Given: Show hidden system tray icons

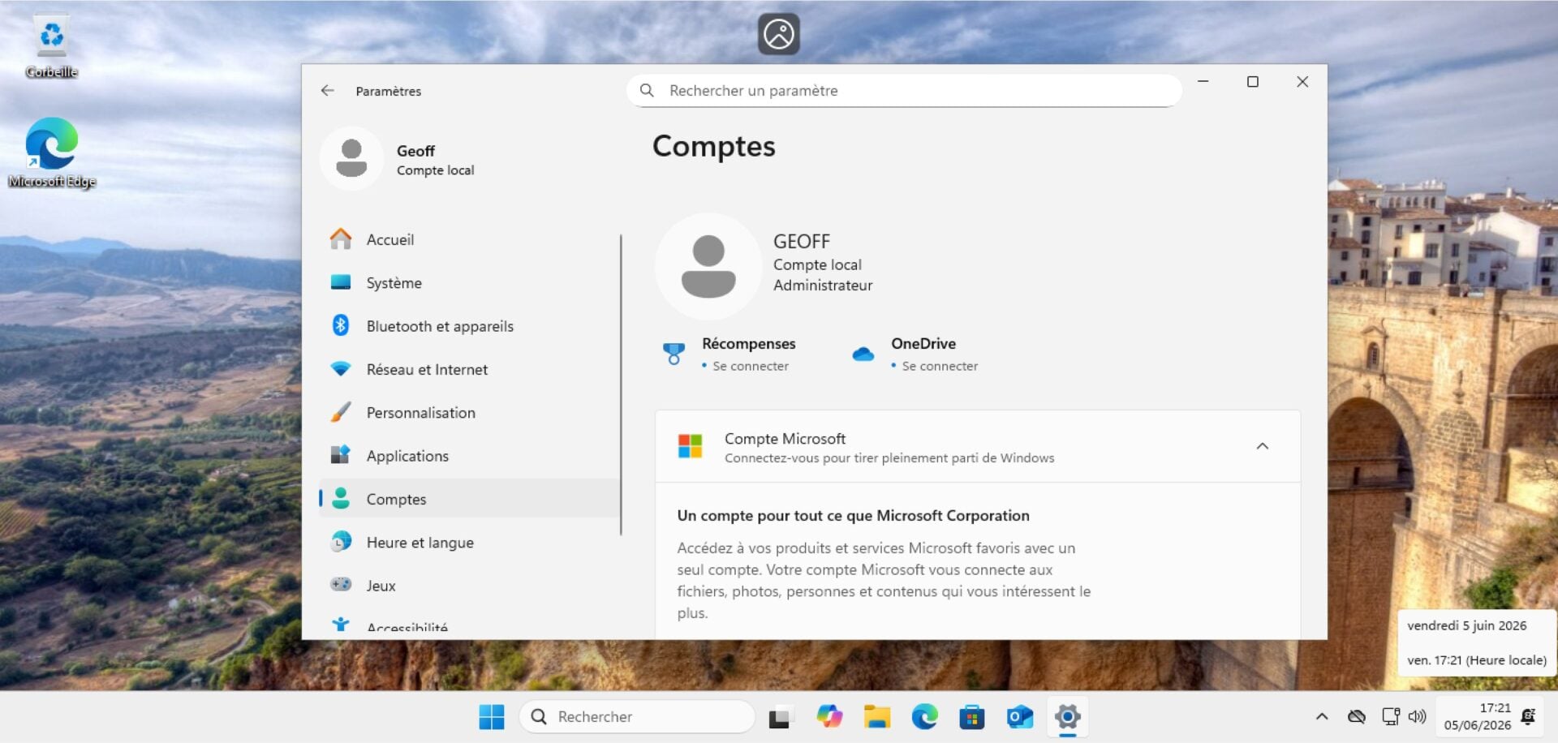Looking at the screenshot, I should [x=1322, y=717].
